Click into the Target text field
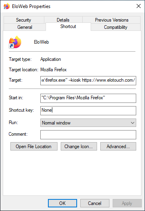Image resolution: width=145 pixels, height=211 pixels. pos(88,80)
